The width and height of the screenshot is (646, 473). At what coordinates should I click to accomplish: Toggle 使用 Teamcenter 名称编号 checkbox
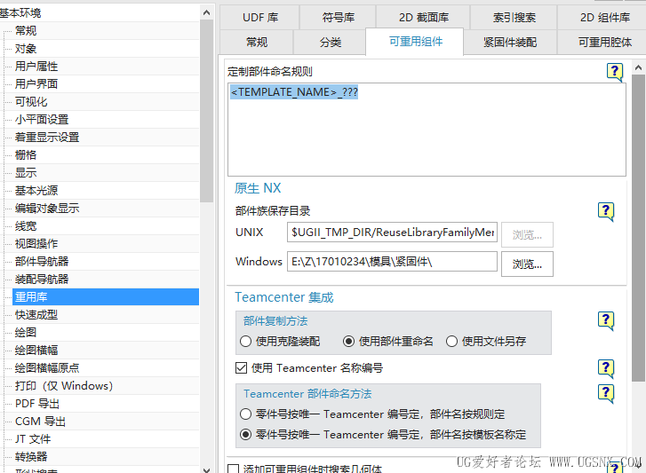[x=241, y=367]
